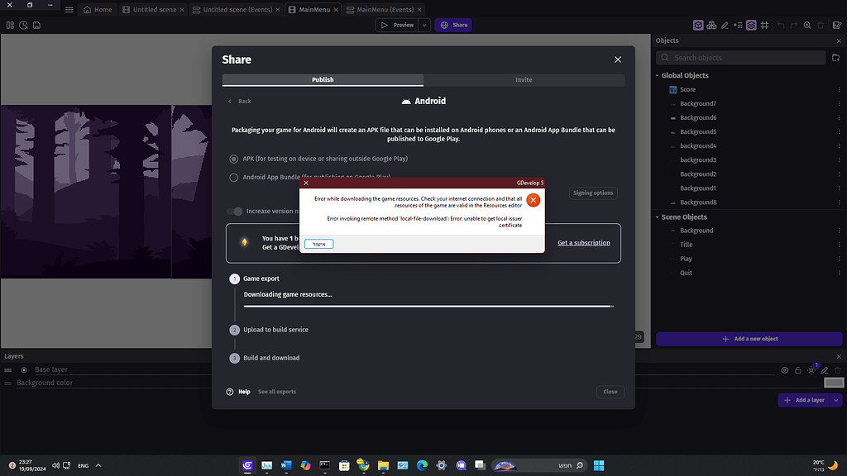Collapse the Scene Objects section
The height and width of the screenshot is (476, 847).
658,217
